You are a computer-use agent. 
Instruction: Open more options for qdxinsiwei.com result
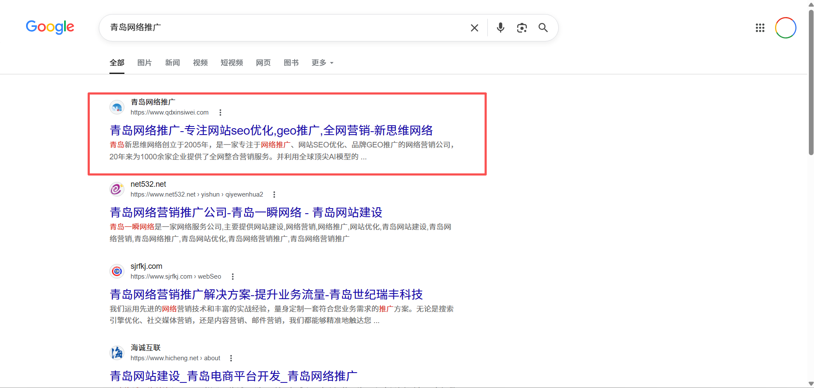pos(220,112)
